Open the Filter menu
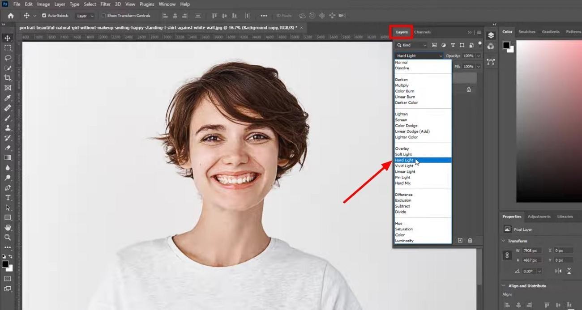Screen dimensions: 582x310 pyautogui.click(x=105, y=4)
